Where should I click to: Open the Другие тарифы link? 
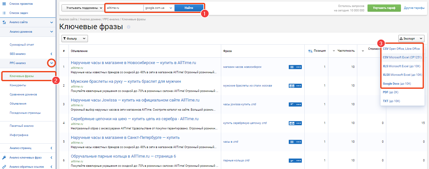point(414,8)
